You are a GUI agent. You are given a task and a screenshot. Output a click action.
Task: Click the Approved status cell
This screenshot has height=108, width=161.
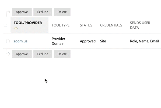88,41
